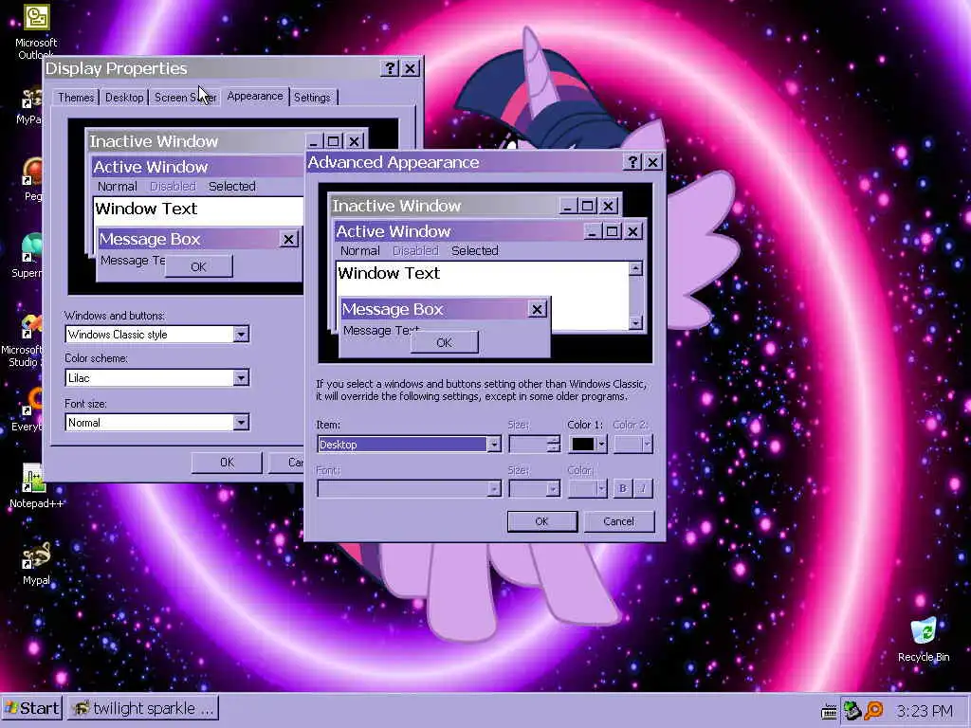Switch to the Settings tab
971x728 pixels.
click(x=312, y=98)
